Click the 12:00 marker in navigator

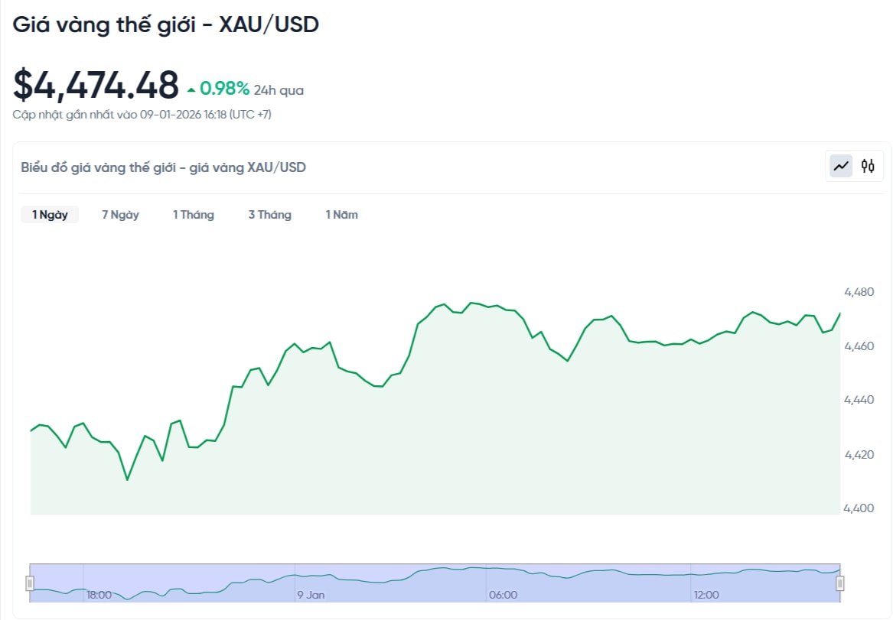[x=706, y=595]
